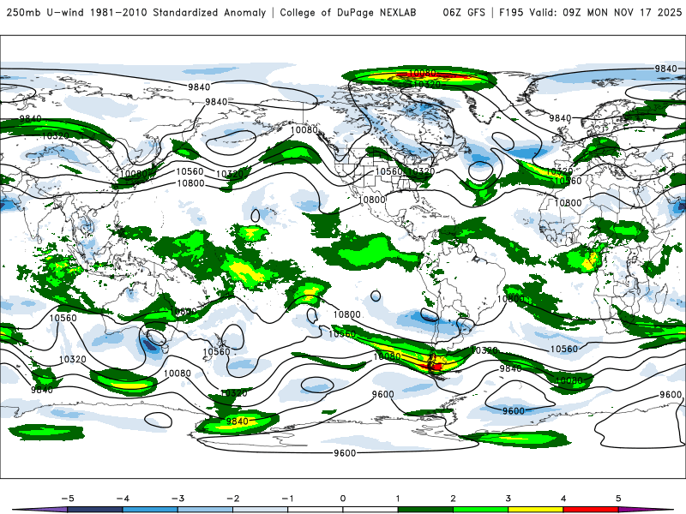Click the yellow 3 to 4 colorbar segment
686x514 pixels.
click(x=536, y=510)
